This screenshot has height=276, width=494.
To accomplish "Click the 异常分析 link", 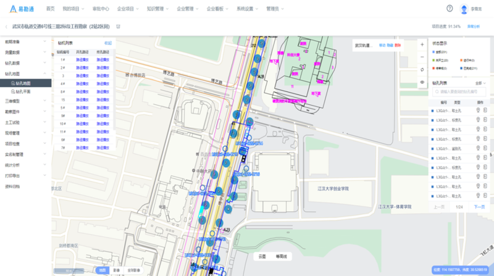I will click(473, 27).
